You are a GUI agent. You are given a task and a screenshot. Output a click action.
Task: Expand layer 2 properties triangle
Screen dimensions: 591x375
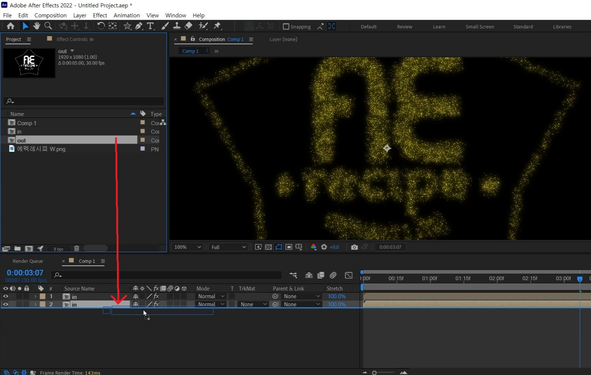35,305
